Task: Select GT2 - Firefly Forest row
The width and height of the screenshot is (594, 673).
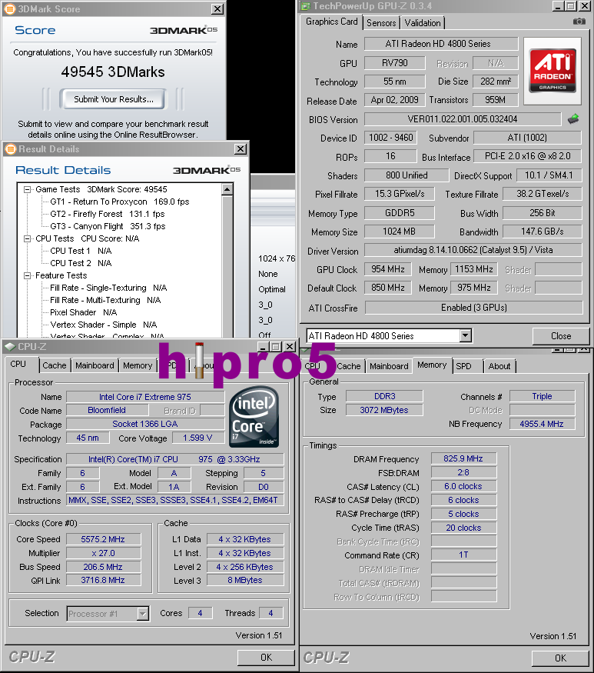Action: 108,214
